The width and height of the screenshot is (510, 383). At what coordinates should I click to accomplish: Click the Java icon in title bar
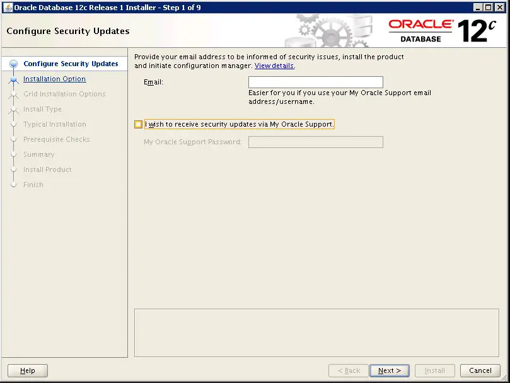point(8,7)
